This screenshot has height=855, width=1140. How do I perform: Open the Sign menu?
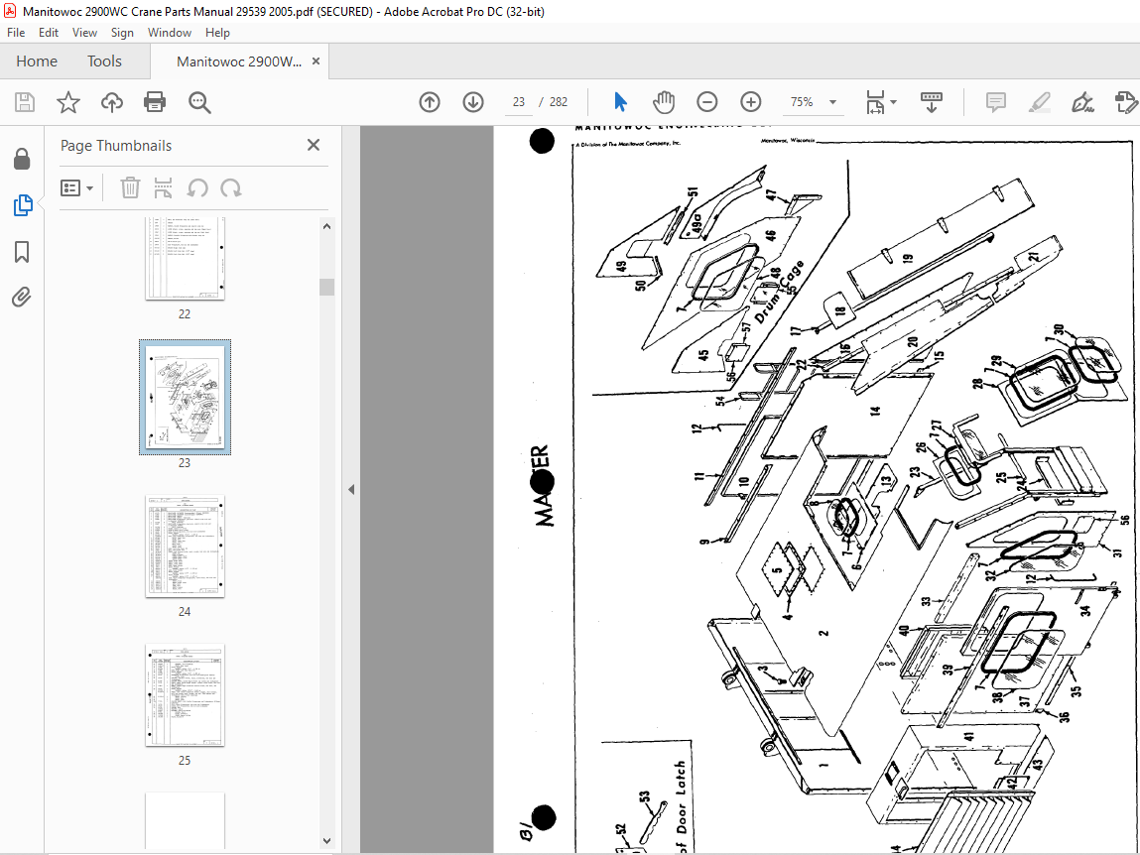coord(122,32)
